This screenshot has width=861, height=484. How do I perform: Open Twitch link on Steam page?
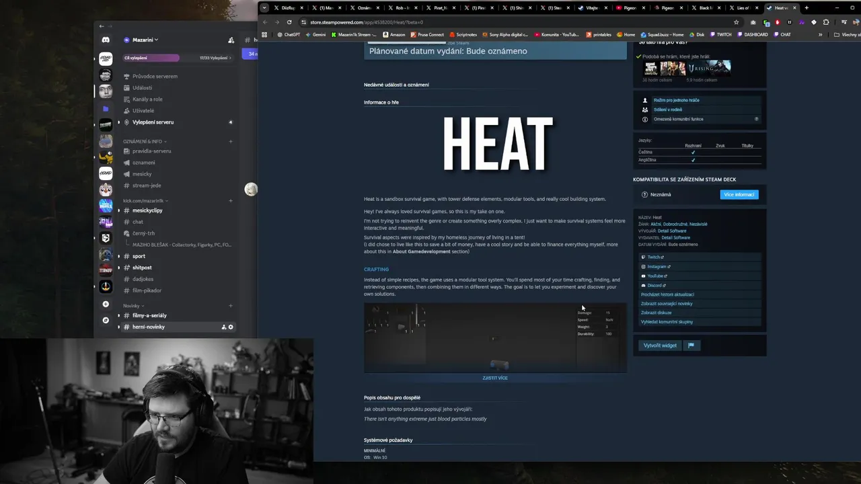point(653,257)
